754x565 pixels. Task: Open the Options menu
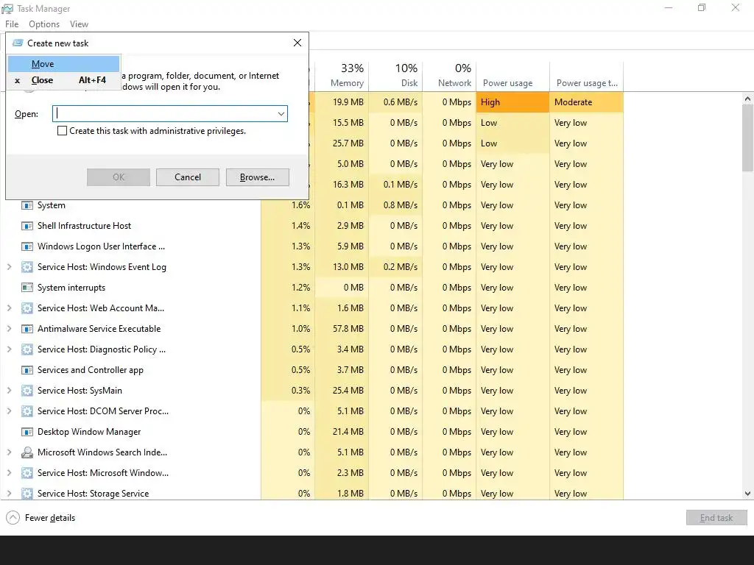(x=44, y=24)
